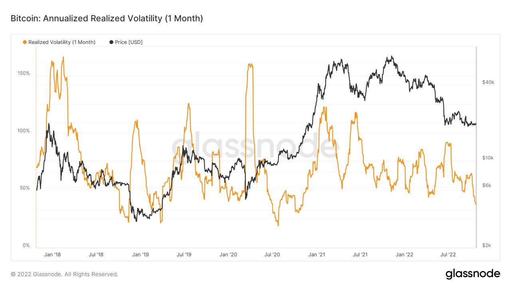Click the $40k price axis label
This screenshot has width=511, height=287.
click(488, 82)
